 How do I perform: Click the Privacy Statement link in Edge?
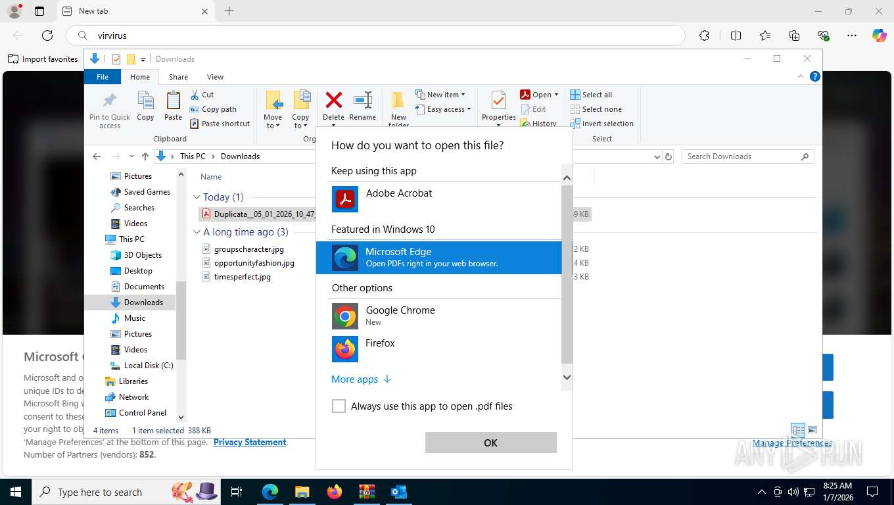(x=250, y=442)
